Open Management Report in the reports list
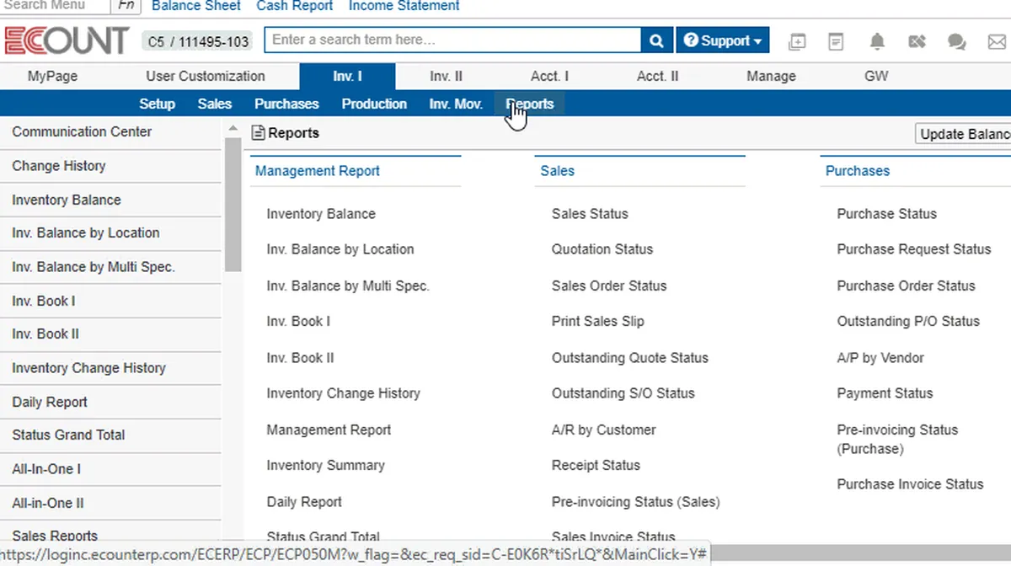This screenshot has height=566, width=1011. click(329, 430)
